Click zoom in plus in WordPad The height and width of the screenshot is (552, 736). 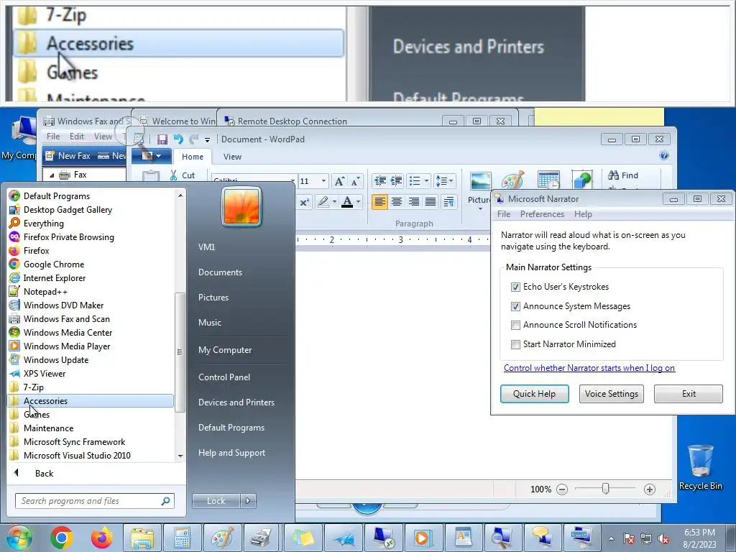click(x=650, y=489)
